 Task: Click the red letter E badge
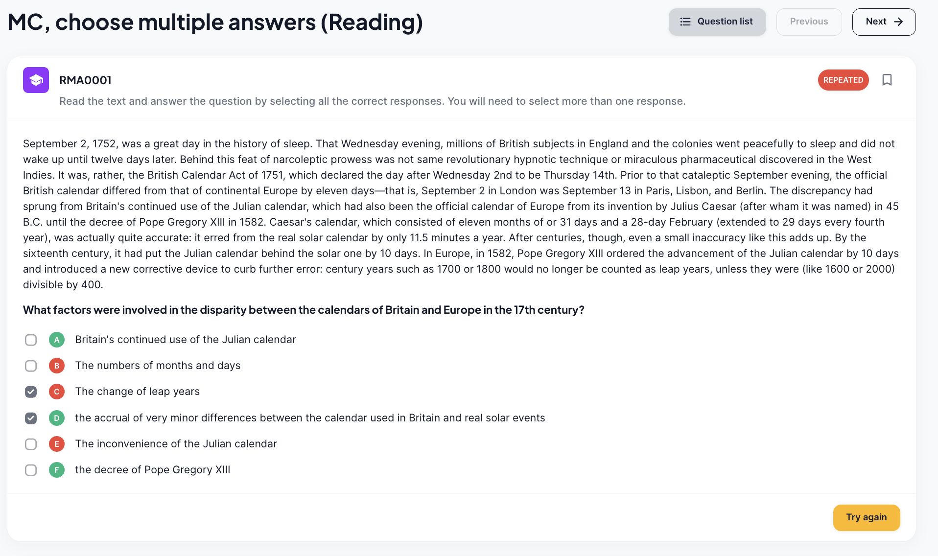(57, 444)
